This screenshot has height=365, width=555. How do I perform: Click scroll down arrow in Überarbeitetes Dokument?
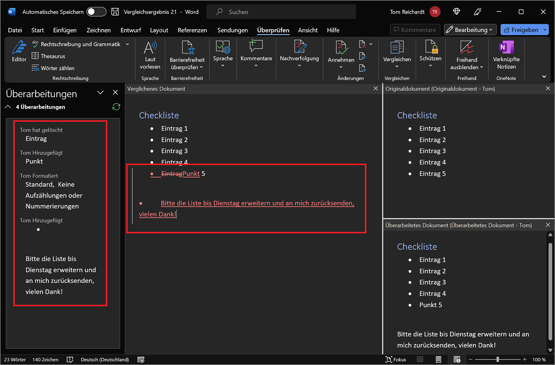pos(550,350)
